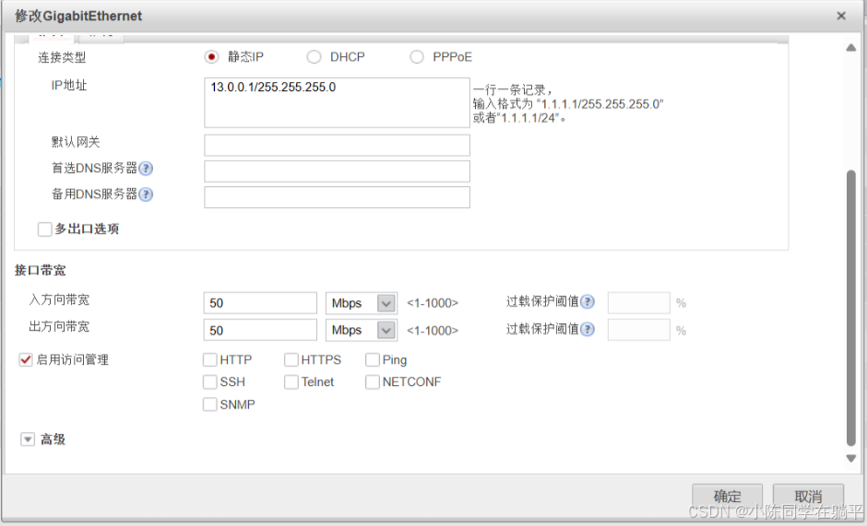Close the 修改GigabitEthernet dialog
The width and height of the screenshot is (867, 526).
pos(841,16)
